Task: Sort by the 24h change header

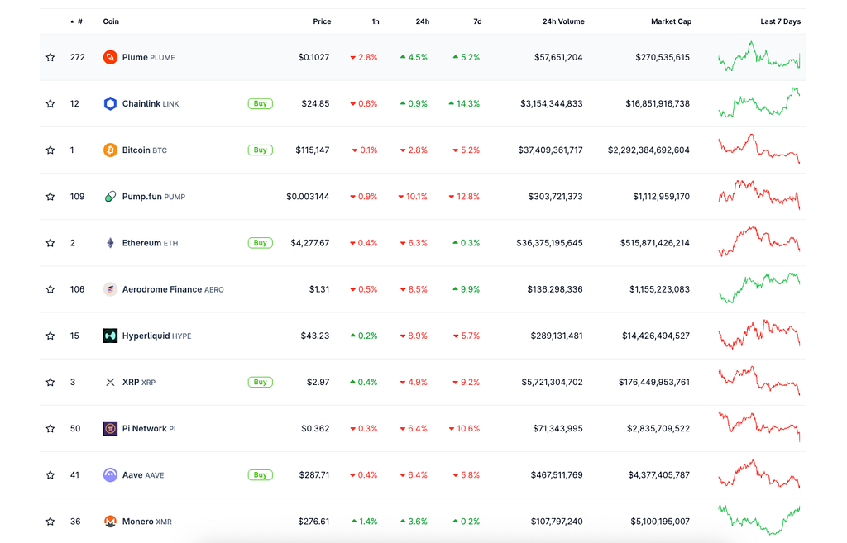Action: coord(423,21)
